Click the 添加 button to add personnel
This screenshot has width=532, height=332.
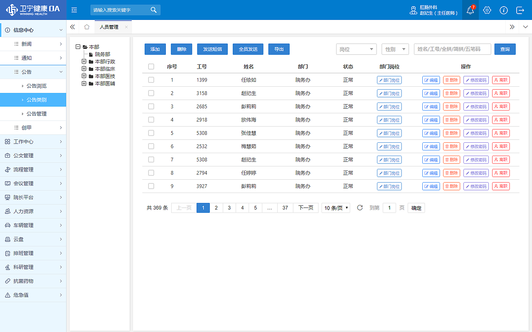pos(155,49)
